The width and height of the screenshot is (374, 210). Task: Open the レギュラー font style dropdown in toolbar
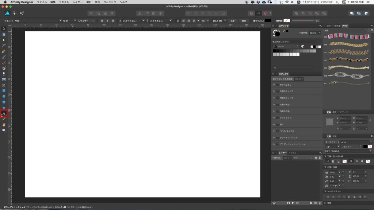(86, 21)
